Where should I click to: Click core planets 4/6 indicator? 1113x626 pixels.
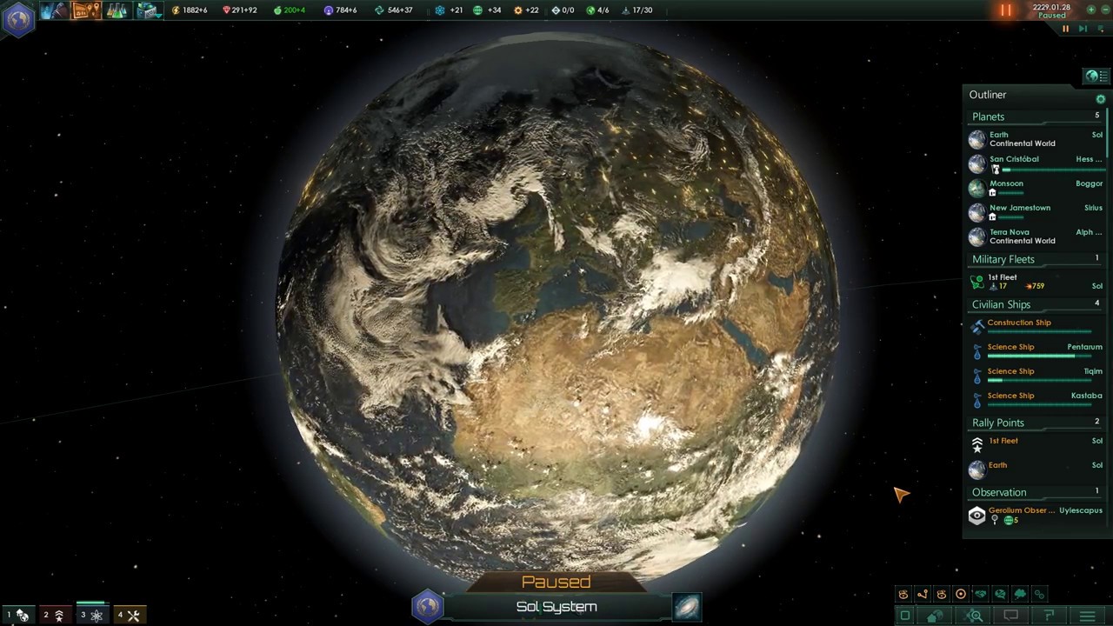(597, 10)
